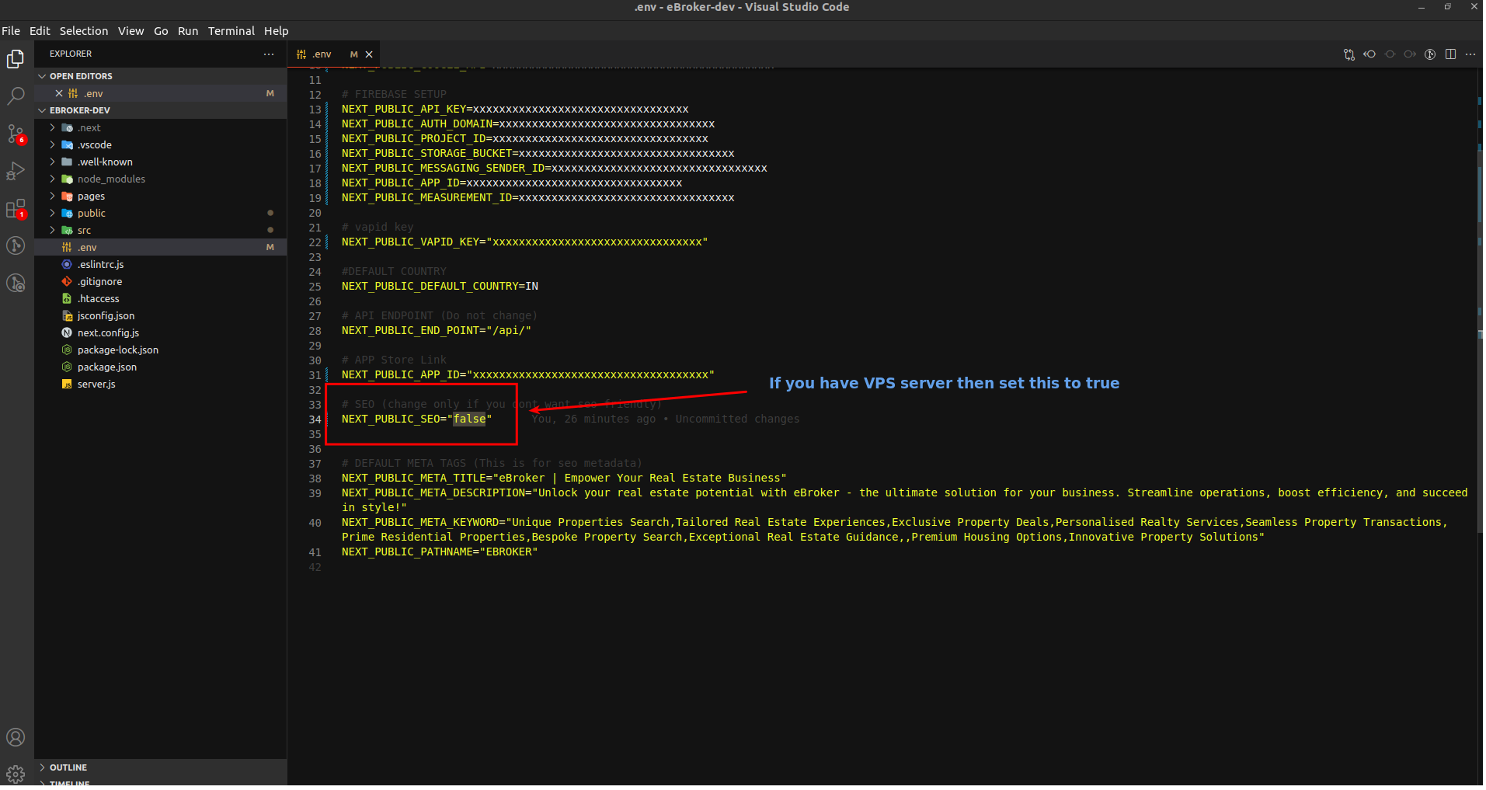This screenshot has width=1486, height=790.
Task: Open .htaccess in the explorer
Action: pos(161,298)
